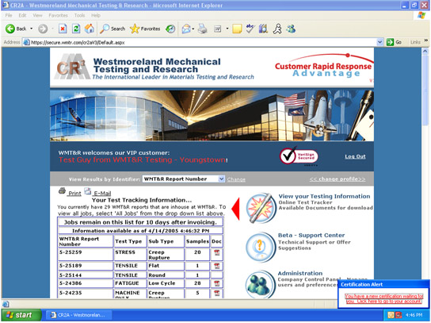The width and height of the screenshot is (431, 323).
Task: Click the testing information sparkle icon
Action: click(x=261, y=208)
